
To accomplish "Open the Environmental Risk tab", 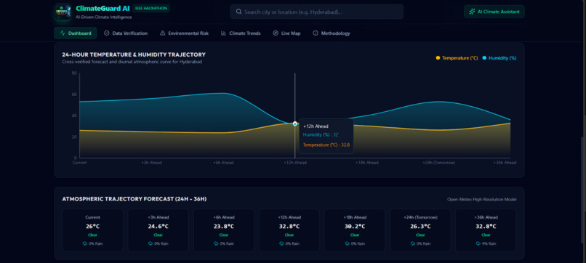I will pos(184,33).
